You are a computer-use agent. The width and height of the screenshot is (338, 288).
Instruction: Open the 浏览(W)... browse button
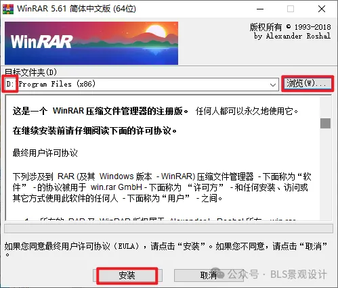tap(308, 84)
